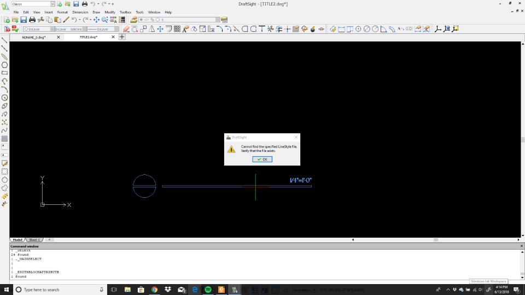Click the vertical scrollbar down arrow
The image size is (525, 295).
(523, 235)
